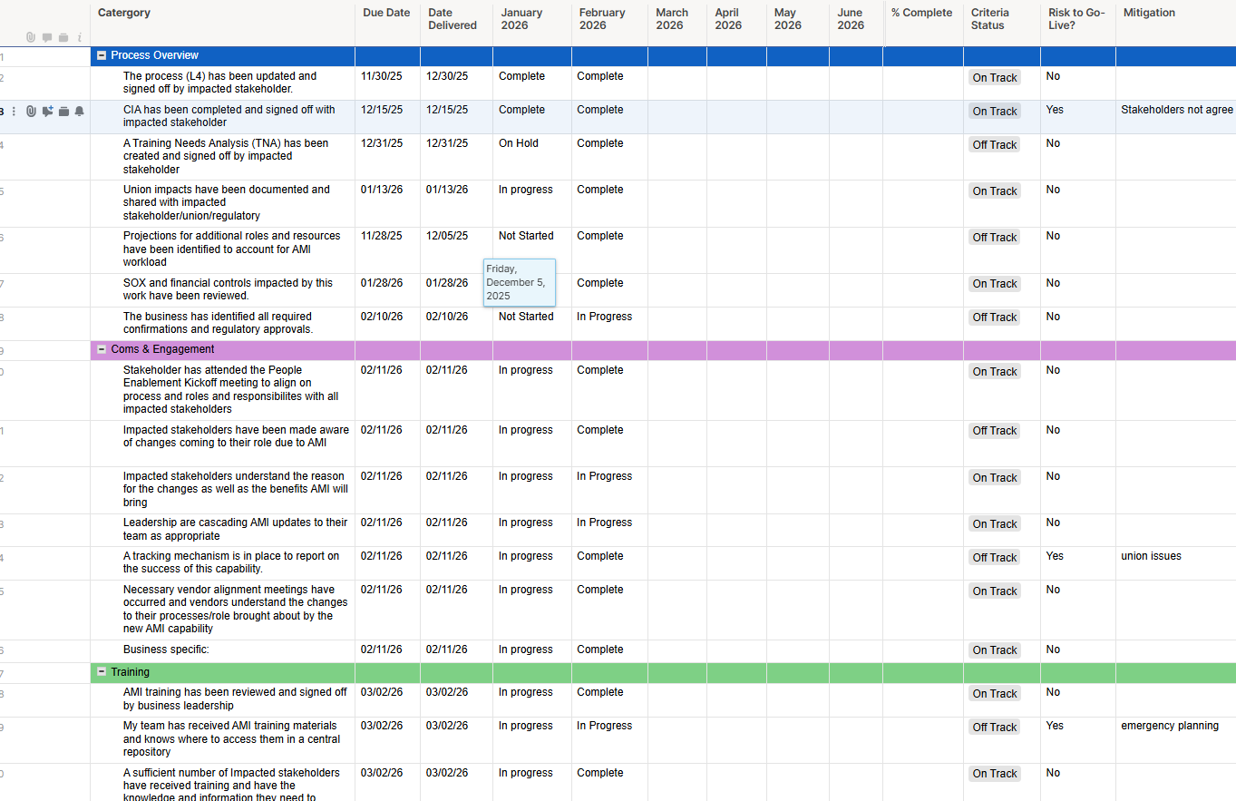Select the 'SOX and financial controls' category cell
The image size is (1236, 801).
point(222,290)
